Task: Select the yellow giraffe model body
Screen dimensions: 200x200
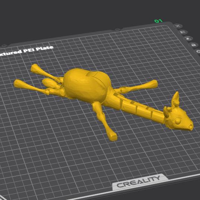Action: (87, 85)
